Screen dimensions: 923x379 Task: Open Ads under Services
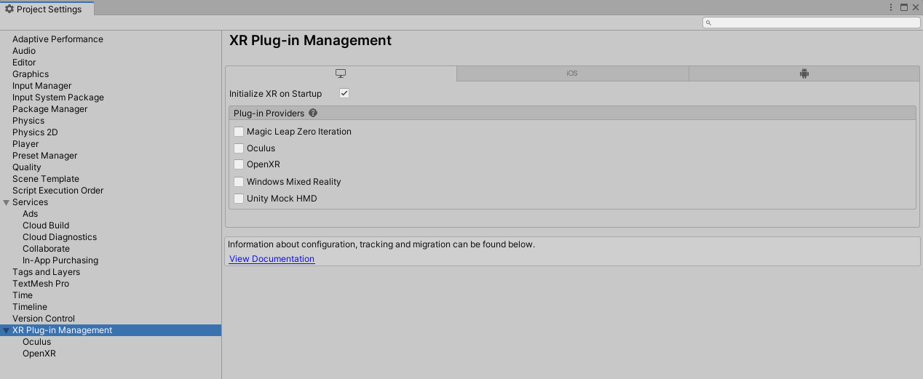tap(30, 214)
